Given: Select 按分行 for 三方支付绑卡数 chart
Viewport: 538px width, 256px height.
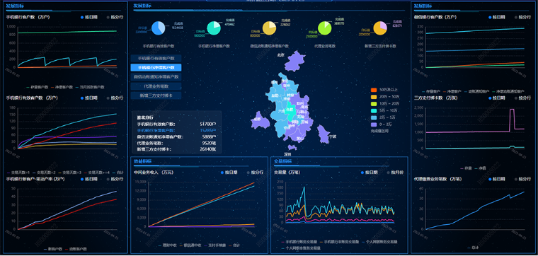Looking at the screenshot, I should tap(523, 98).
